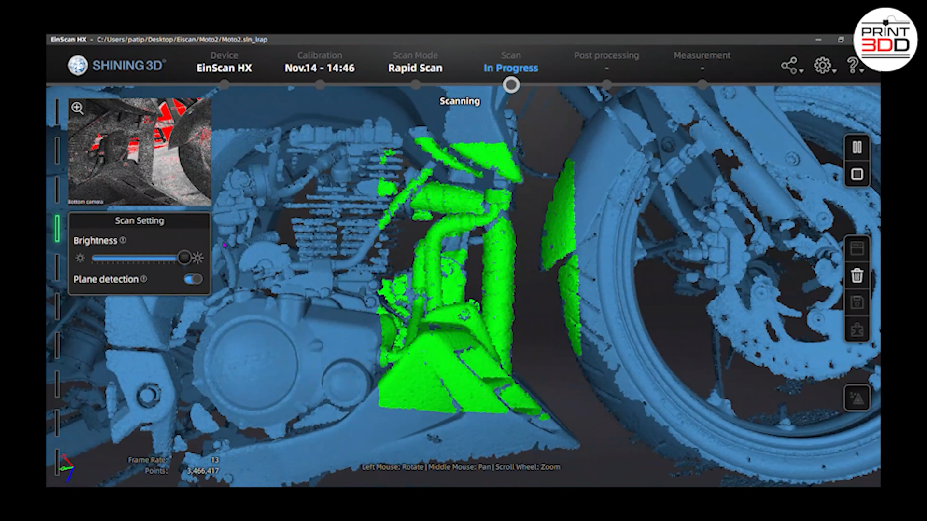Click the mouse controls hint text
This screenshot has width=927, height=521.
[461, 467]
